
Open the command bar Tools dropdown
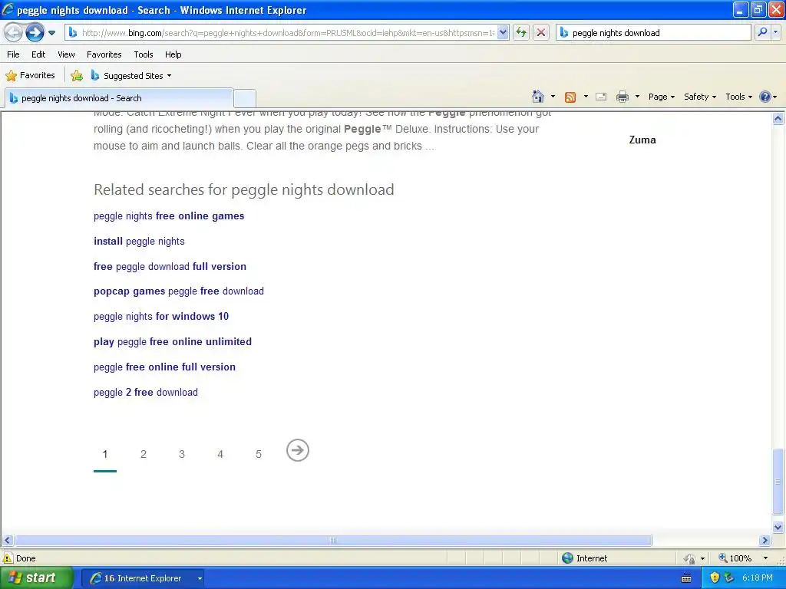tap(739, 97)
